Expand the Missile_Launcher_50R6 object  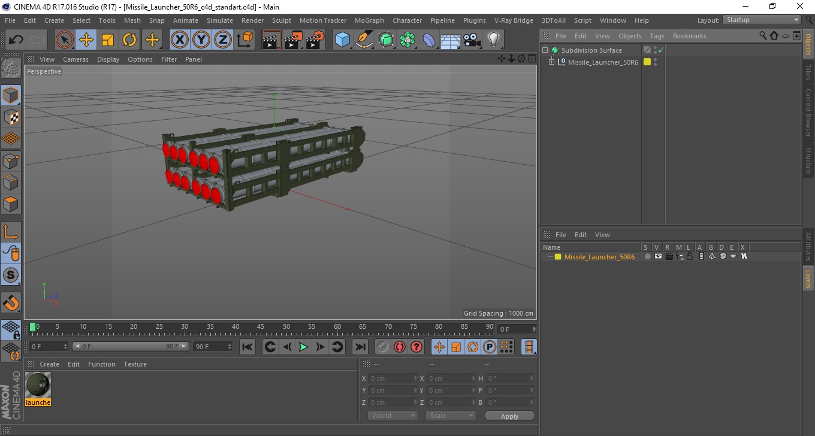552,62
